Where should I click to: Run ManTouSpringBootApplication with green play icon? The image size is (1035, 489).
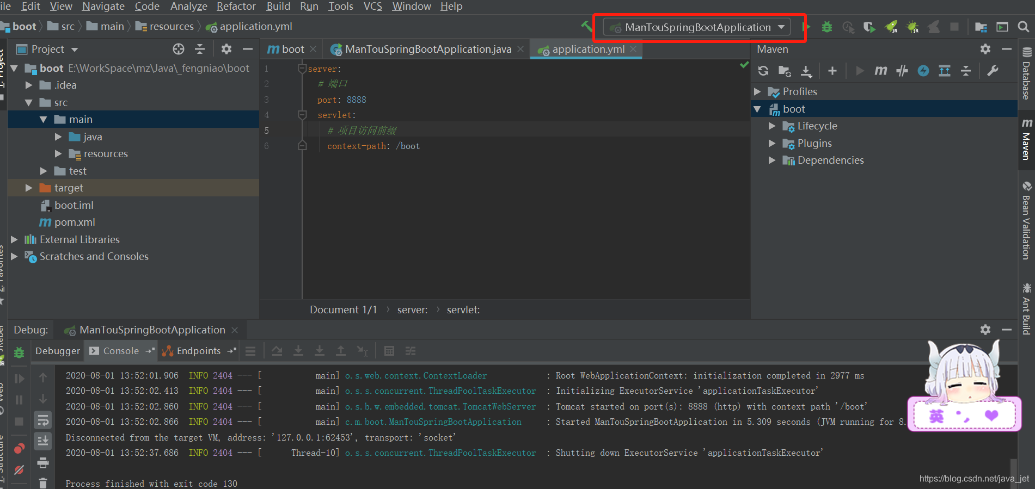click(806, 27)
